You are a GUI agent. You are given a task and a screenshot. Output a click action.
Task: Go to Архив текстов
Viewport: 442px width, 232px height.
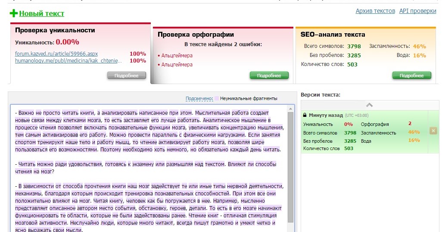[375, 11]
